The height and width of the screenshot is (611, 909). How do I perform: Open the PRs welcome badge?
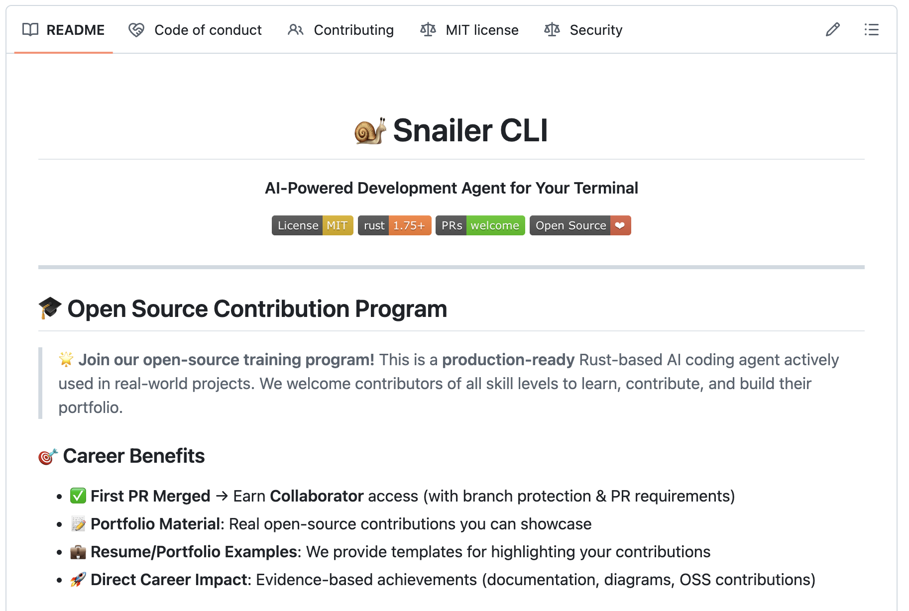pyautogui.click(x=480, y=225)
